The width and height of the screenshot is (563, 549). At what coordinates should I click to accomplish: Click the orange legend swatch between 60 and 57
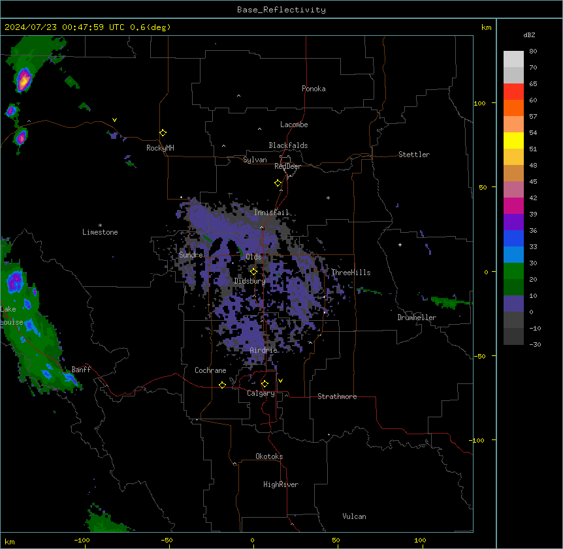513,108
